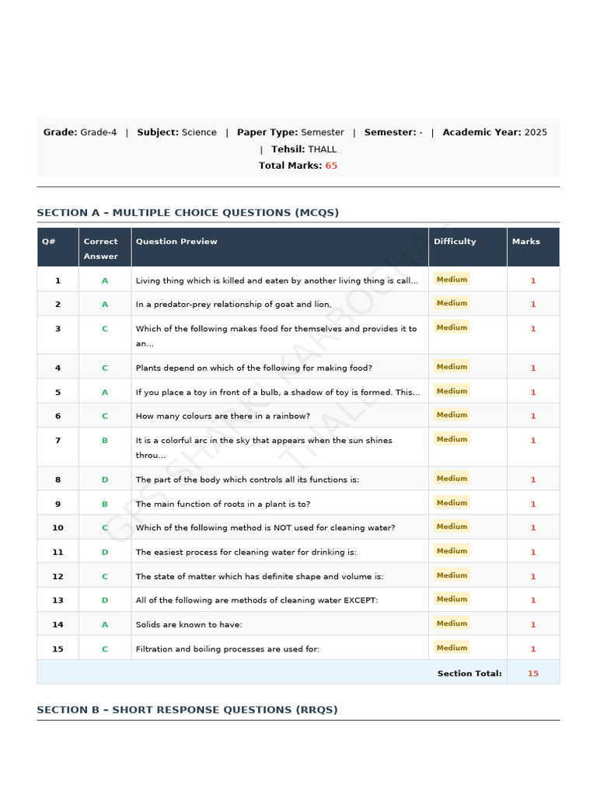Click the question number '10' cell

(58, 528)
